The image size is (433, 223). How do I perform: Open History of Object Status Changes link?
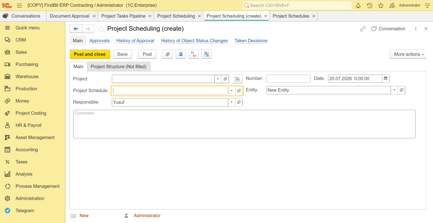(195, 41)
